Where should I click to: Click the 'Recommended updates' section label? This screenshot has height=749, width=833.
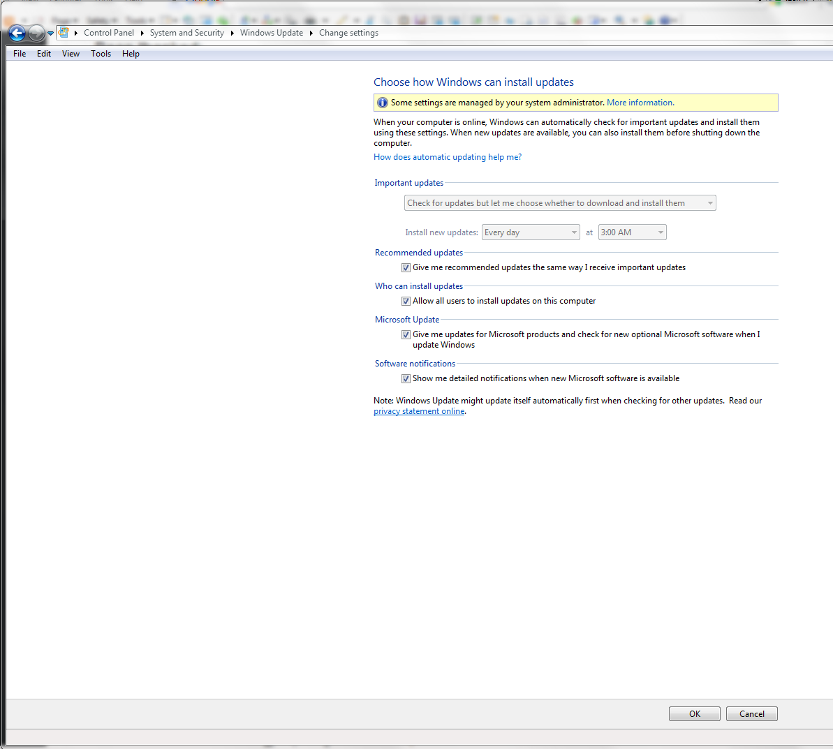pos(419,253)
